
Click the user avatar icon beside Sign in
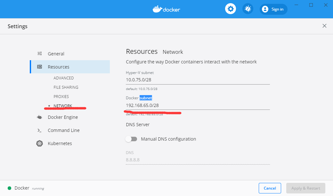(x=265, y=9)
